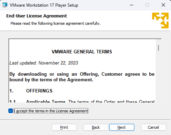Click the license text scrollbar thumb
Image resolution: width=171 pixels, height=135 pixels.
pos(158,48)
